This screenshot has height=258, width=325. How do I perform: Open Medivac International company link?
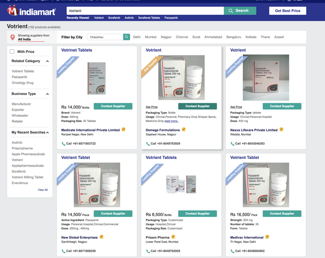coord(246,238)
